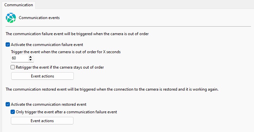254x132 pixels.
Task: Click the horizontal separator below the heading
Action: point(128,26)
